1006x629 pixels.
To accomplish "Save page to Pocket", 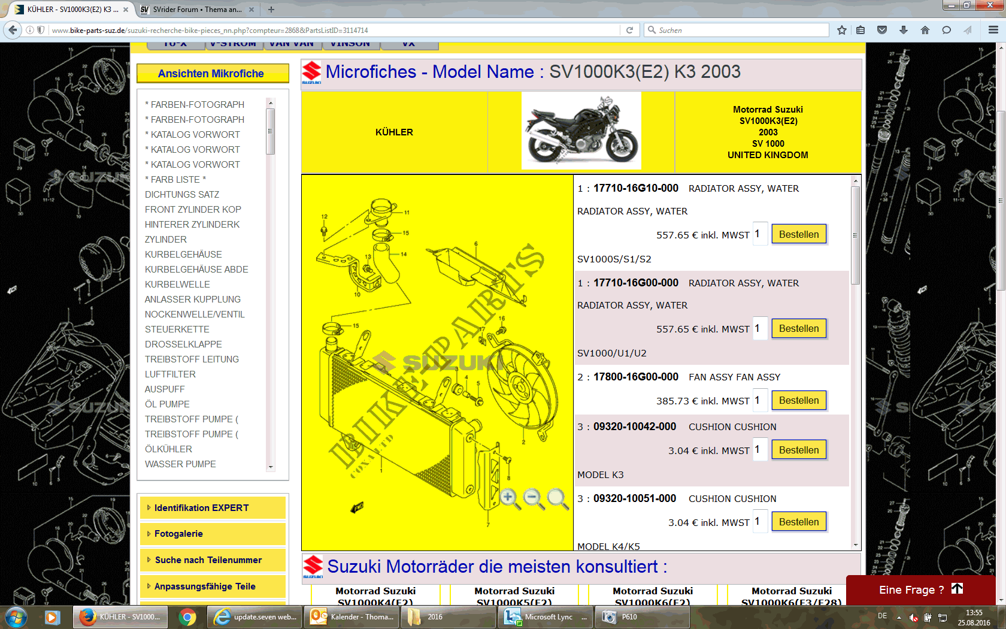I will pyautogui.click(x=882, y=30).
